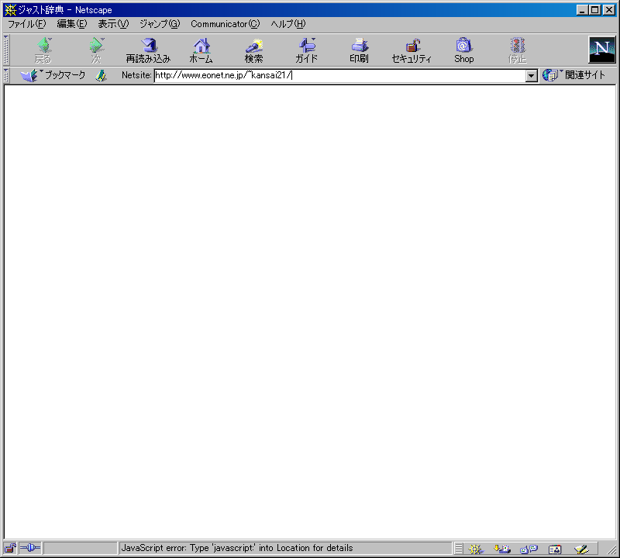Click the window resize grip corner
Image resolution: width=620 pixels, height=558 pixels.
(x=611, y=549)
